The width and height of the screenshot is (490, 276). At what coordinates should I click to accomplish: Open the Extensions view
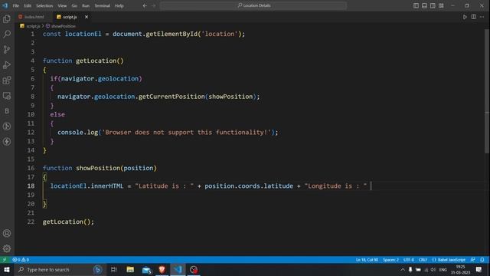[x=7, y=80]
